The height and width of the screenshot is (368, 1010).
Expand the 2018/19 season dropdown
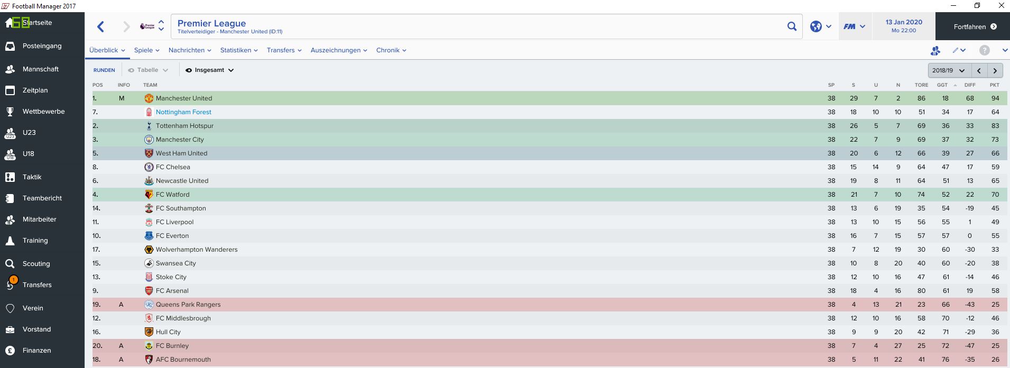coord(949,70)
